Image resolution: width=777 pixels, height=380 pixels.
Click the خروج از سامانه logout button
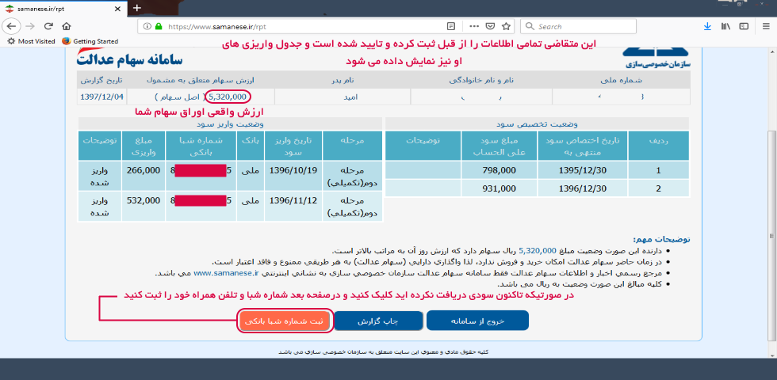[477, 321]
